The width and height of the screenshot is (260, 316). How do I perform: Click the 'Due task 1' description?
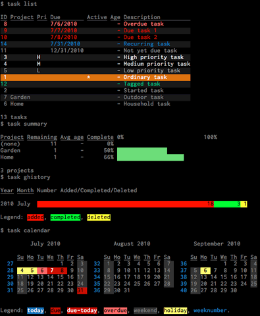click(140, 30)
